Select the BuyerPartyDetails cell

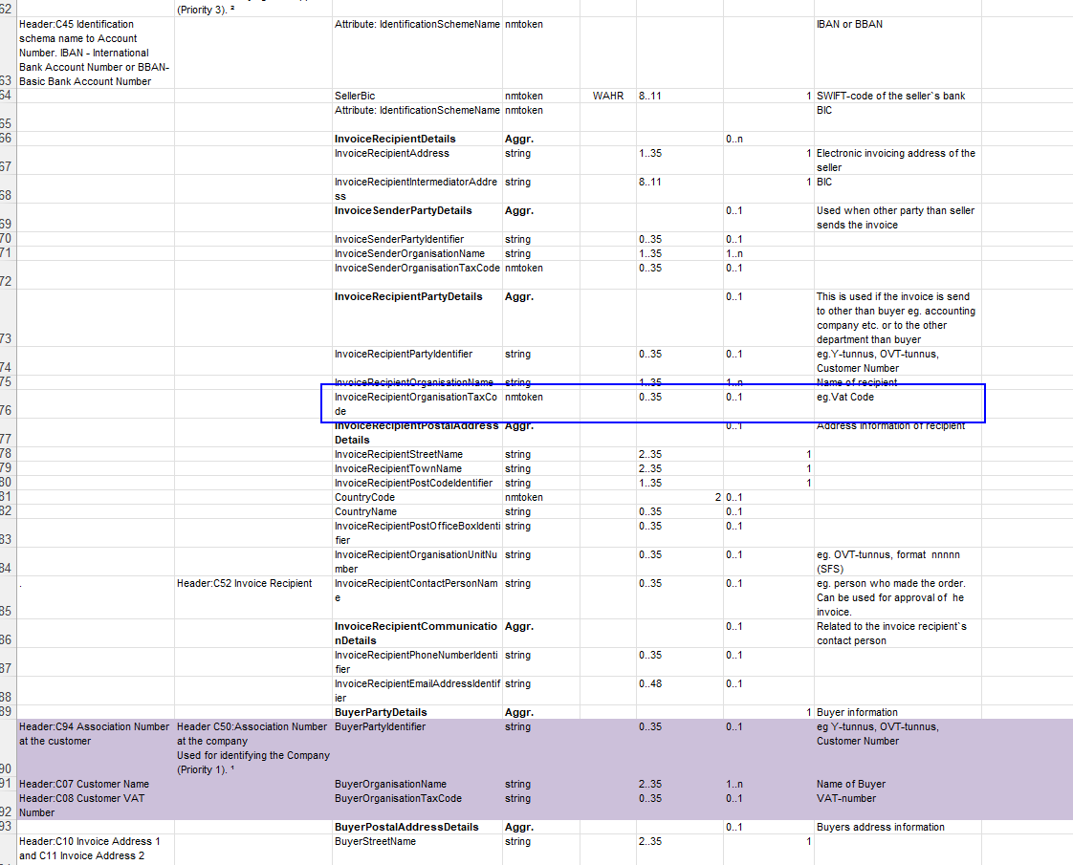[417, 712]
